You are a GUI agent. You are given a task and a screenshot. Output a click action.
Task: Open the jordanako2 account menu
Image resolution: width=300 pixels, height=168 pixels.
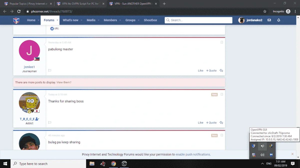[250, 20]
